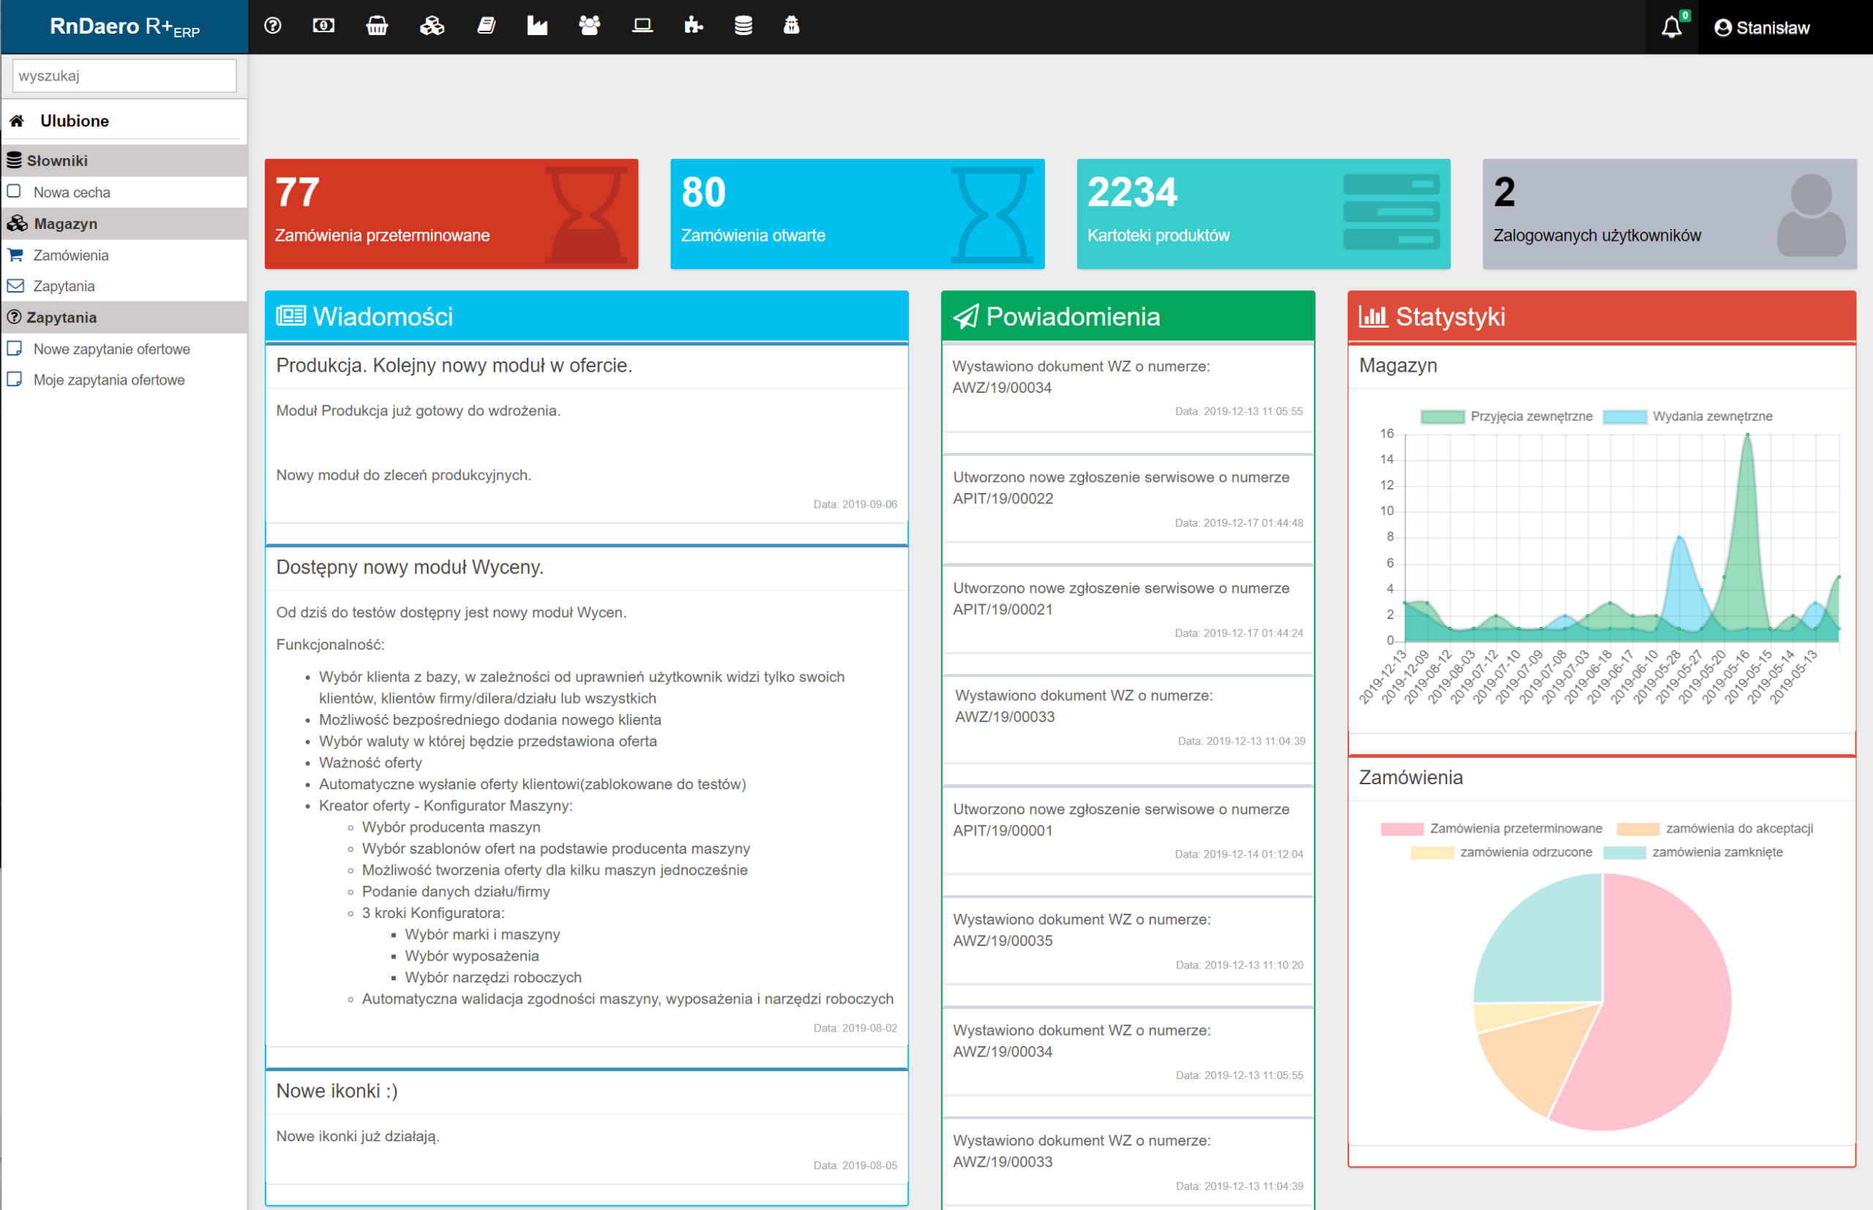The width and height of the screenshot is (1873, 1210).
Task: Select Zamówienia in sidebar menu
Action: point(71,255)
